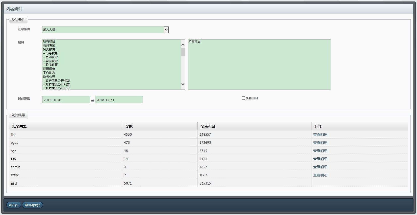This screenshot has height=215, width=417.
Task: Click the end date field 2018-12-31
Action: tap(119, 100)
